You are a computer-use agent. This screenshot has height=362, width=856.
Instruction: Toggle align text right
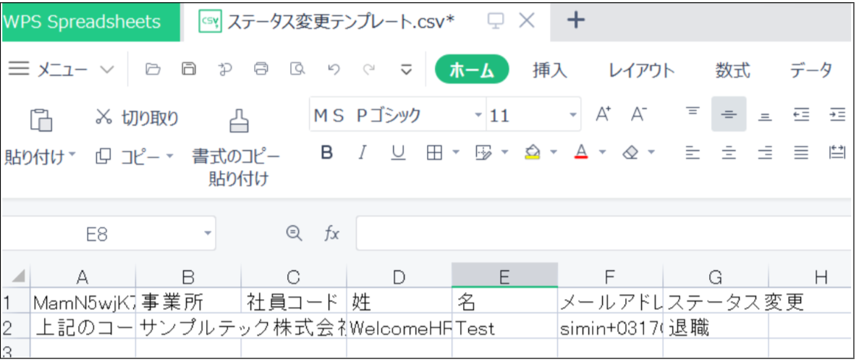(765, 153)
